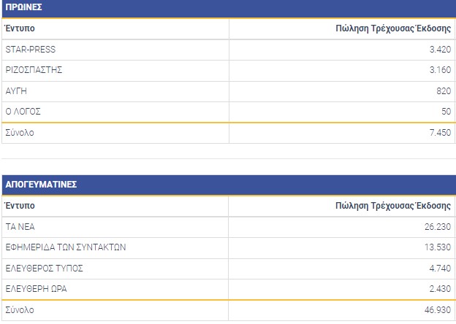This screenshot has height=324, width=456.
Task: Click the ΑΥΓΗ sales value 820
Action: coord(444,90)
